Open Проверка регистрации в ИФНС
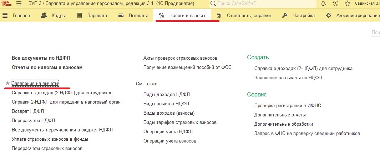This screenshot has width=380, height=155. [x=288, y=106]
